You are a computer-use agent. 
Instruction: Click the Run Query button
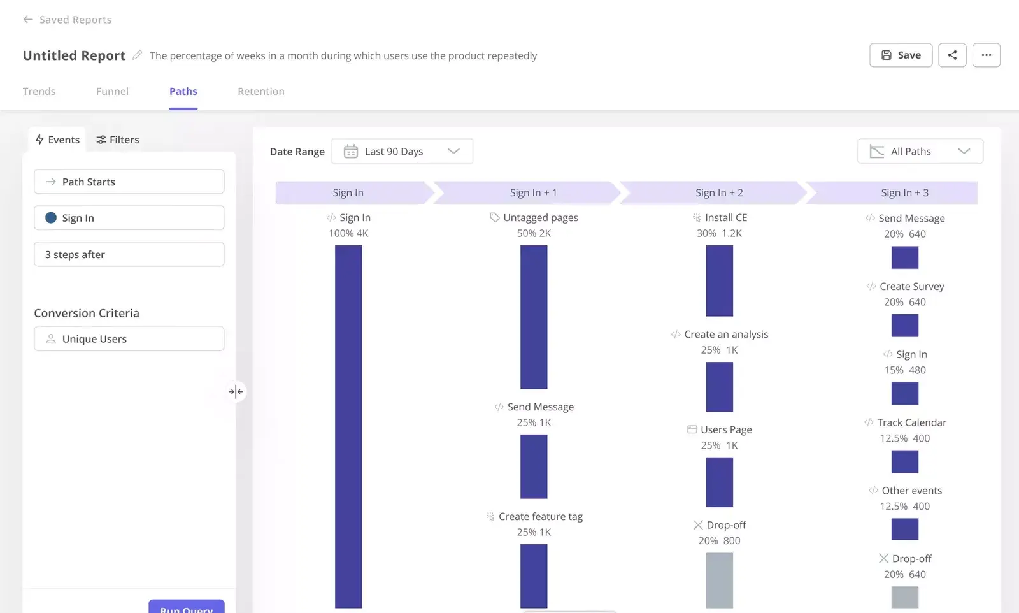tap(187, 607)
